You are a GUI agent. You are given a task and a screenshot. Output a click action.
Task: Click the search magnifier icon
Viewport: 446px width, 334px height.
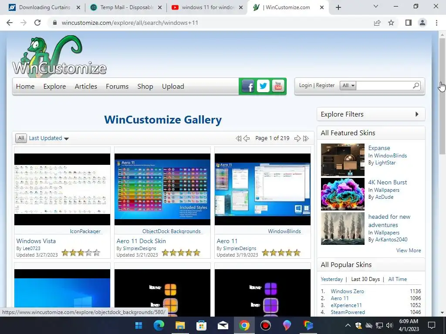click(x=416, y=85)
